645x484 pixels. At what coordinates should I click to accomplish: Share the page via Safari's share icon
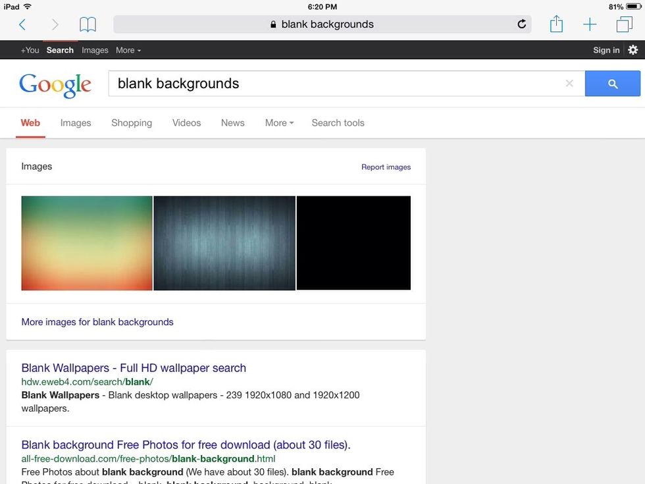[x=556, y=24]
